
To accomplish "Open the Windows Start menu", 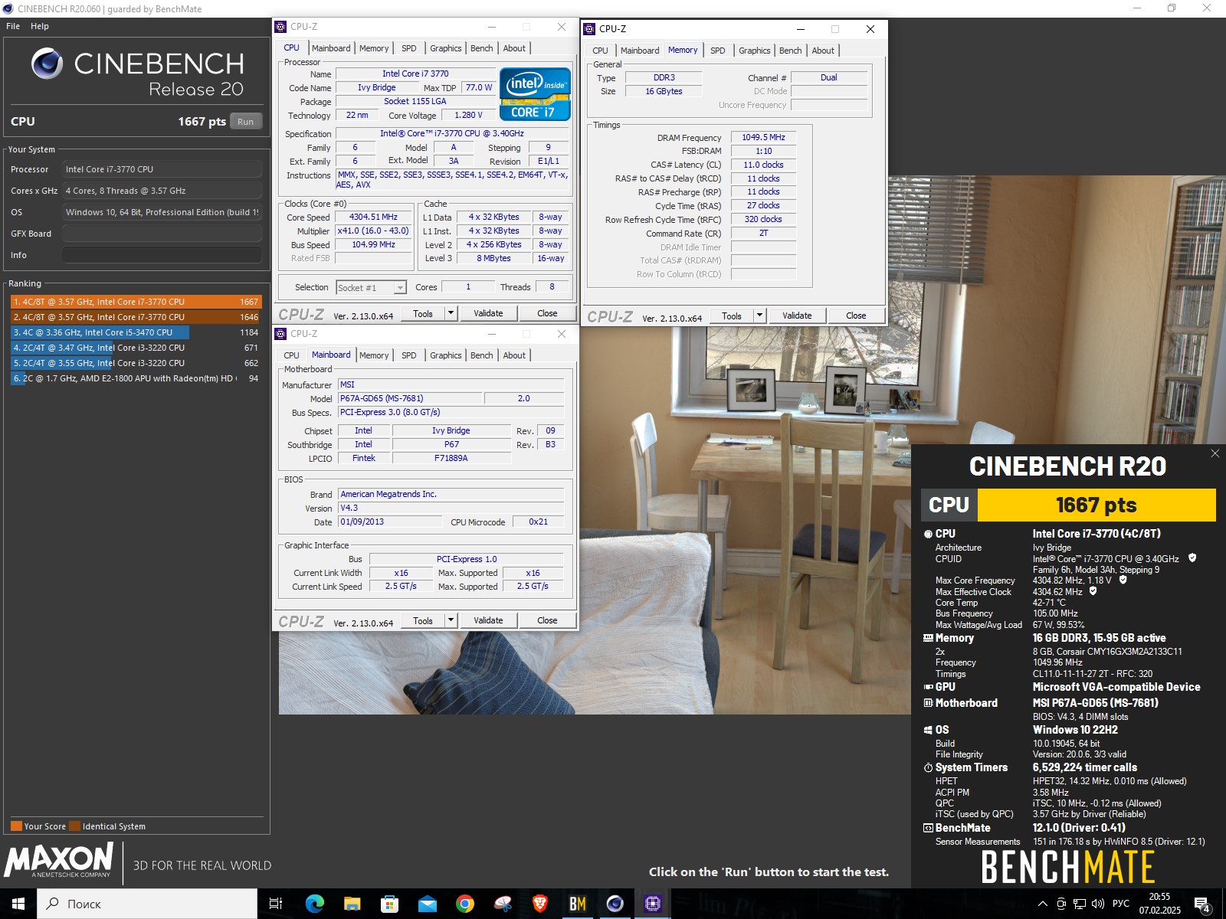I will click(18, 904).
